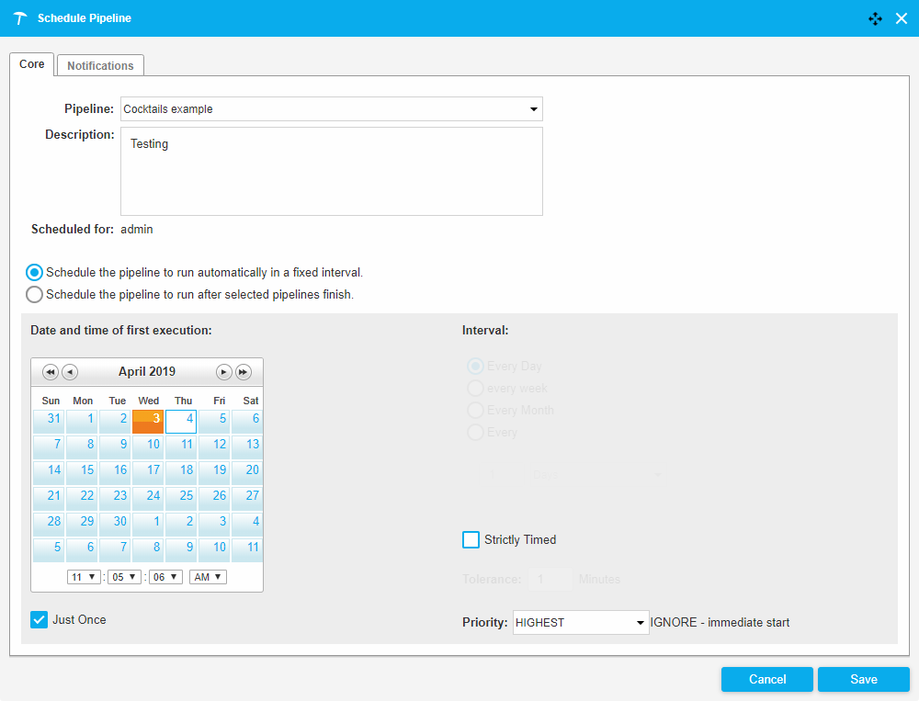Close the Schedule Pipeline dialog
This screenshot has height=701, width=919.
coord(902,18)
